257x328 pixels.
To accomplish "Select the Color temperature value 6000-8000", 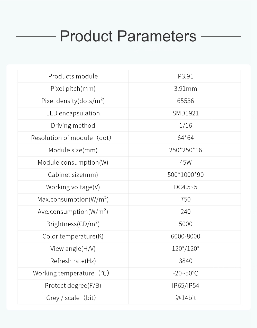I will [185, 236].
